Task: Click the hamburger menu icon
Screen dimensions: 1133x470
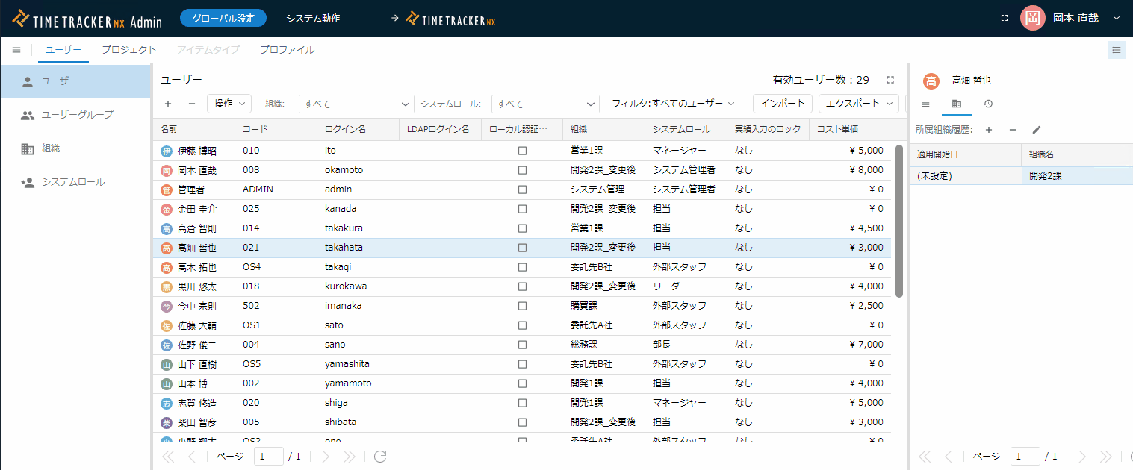Action: tap(16, 50)
